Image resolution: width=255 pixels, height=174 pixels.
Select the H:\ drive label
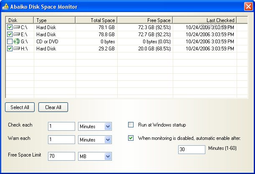point(24,48)
